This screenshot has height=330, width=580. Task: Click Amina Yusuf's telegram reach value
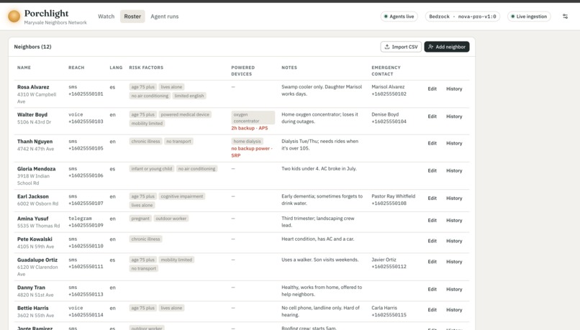tap(86, 222)
